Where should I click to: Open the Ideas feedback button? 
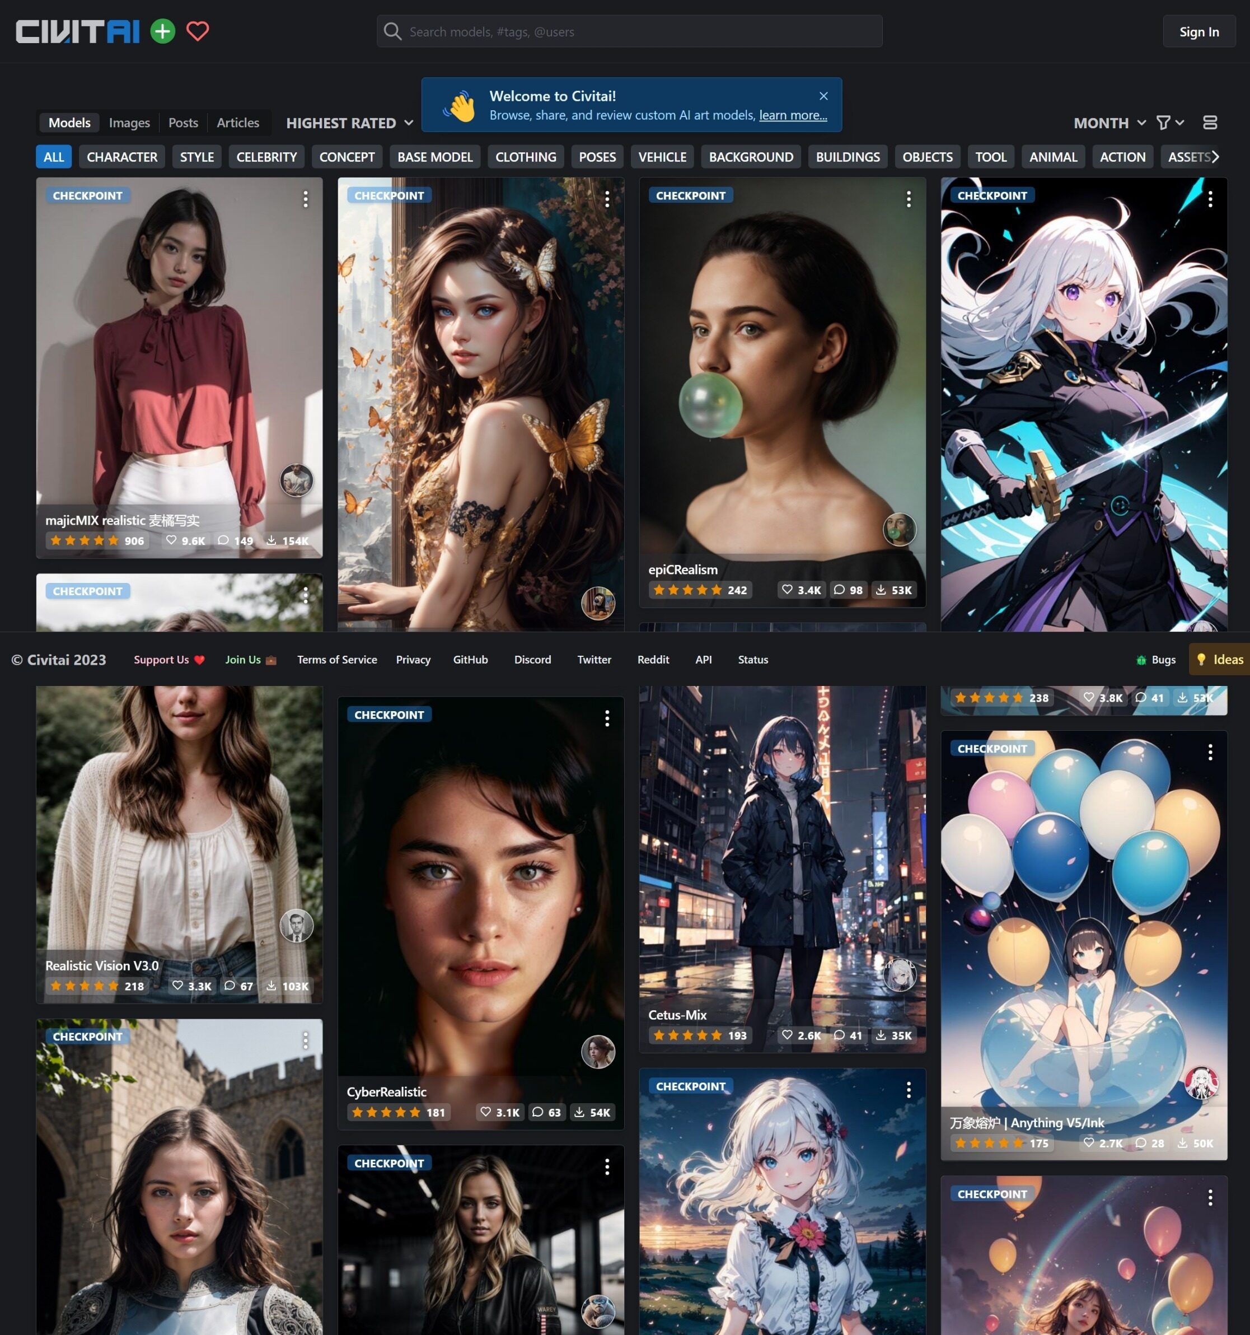click(1220, 660)
